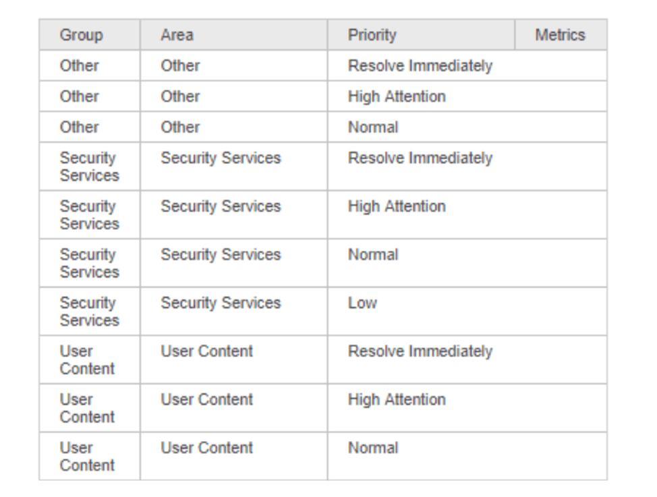Viewport: 657px width, 497px height.
Task: Select the Other row with Resolve Immediately priority
Action: 323,66
